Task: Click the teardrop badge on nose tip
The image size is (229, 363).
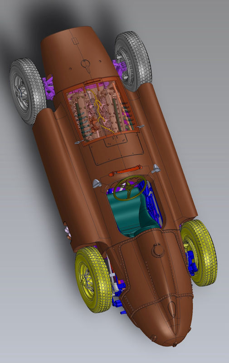Action: pos(171,309)
